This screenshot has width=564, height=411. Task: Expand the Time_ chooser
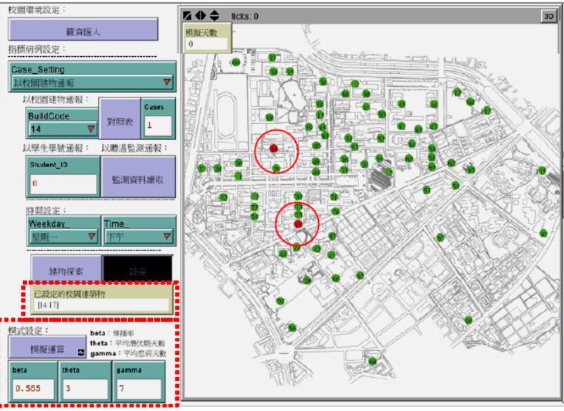click(x=137, y=237)
